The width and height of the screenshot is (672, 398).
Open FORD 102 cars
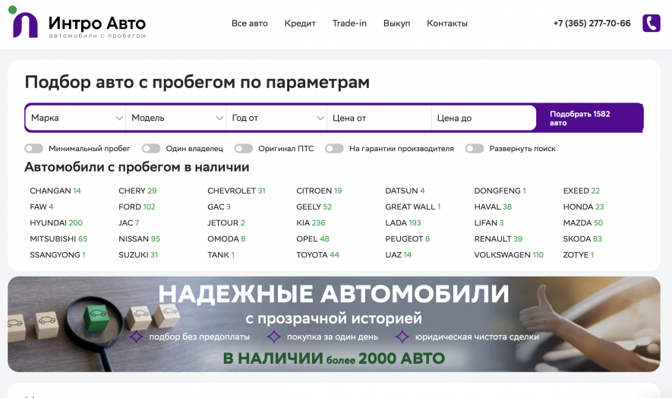[137, 207]
